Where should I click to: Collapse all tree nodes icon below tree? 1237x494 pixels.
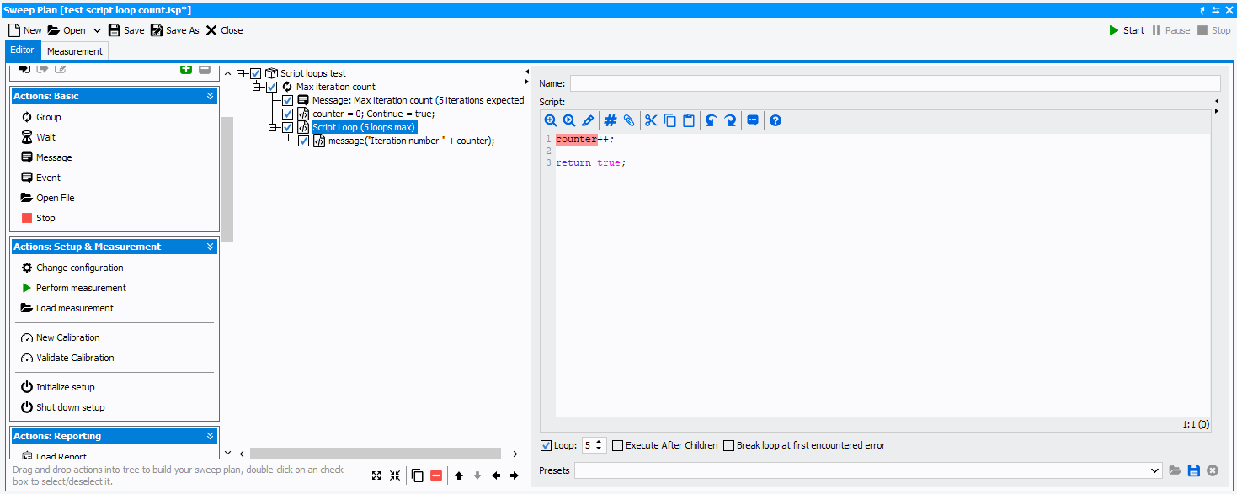tap(395, 475)
